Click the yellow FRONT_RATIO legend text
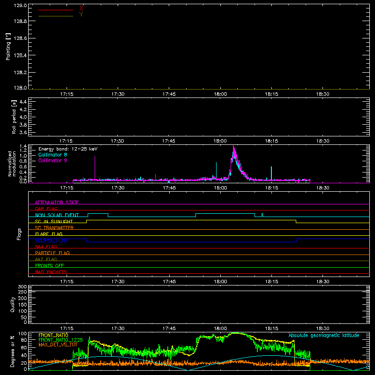The height and width of the screenshot is (375, 375). tap(53, 335)
